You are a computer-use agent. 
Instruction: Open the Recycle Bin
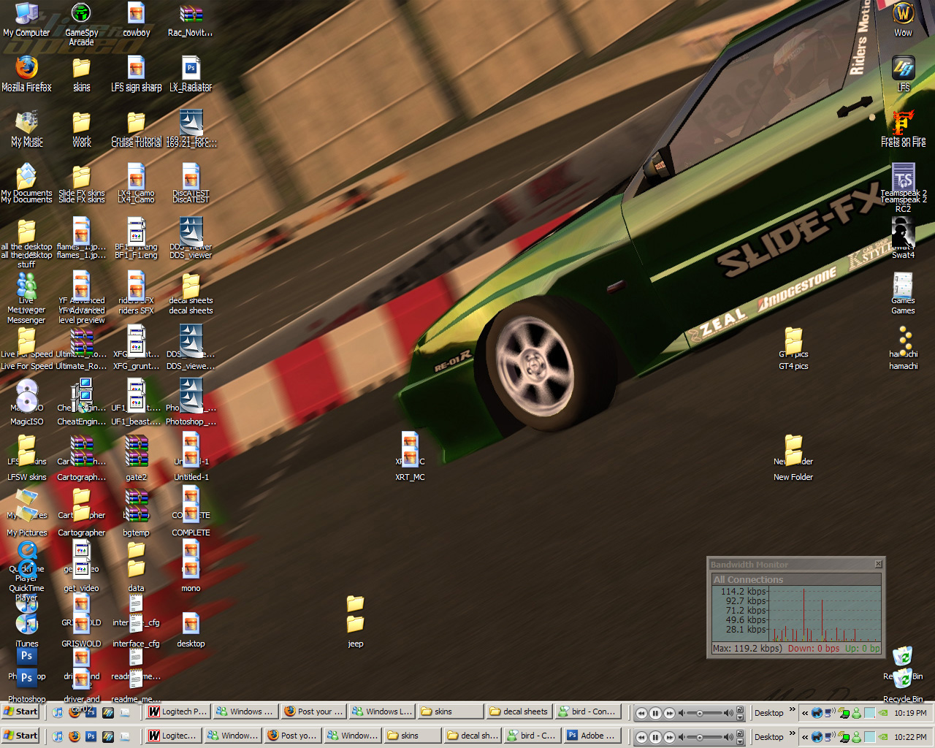[903, 674]
